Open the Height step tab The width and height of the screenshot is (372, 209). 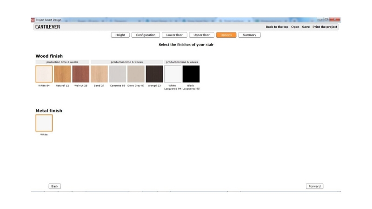click(120, 35)
